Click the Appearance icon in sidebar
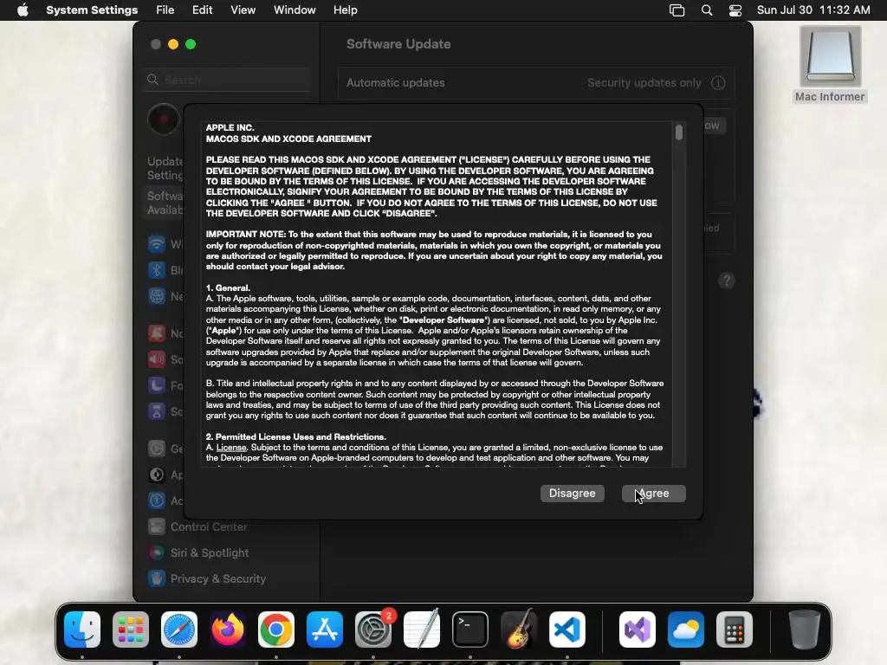This screenshot has width=887, height=665. 157,475
